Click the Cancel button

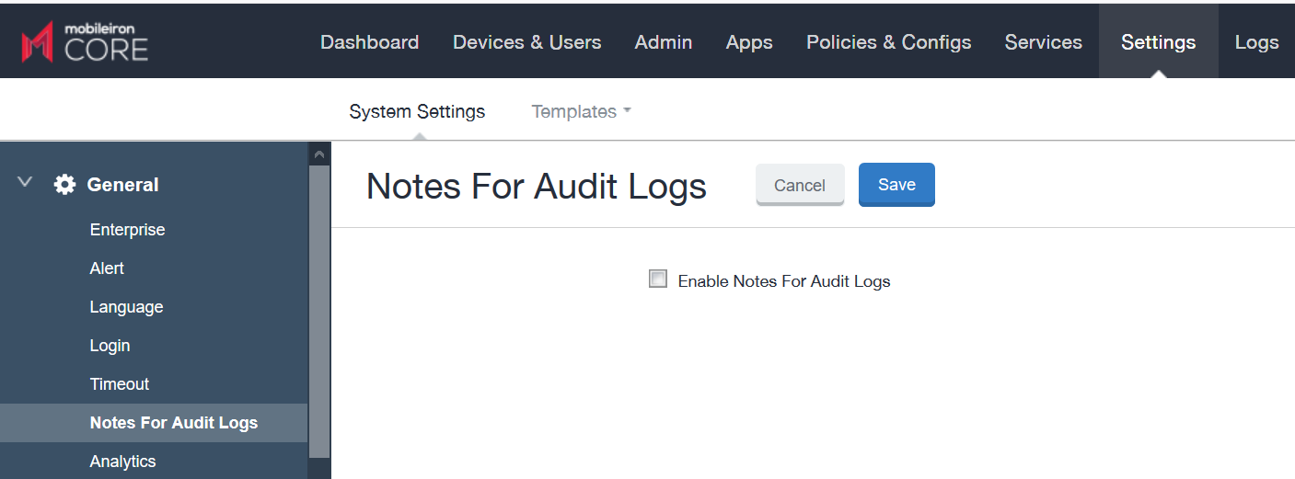[x=799, y=185]
